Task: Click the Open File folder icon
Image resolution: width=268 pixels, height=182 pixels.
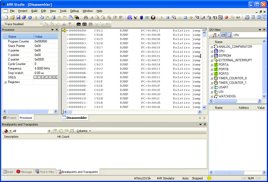Action: click(12, 18)
